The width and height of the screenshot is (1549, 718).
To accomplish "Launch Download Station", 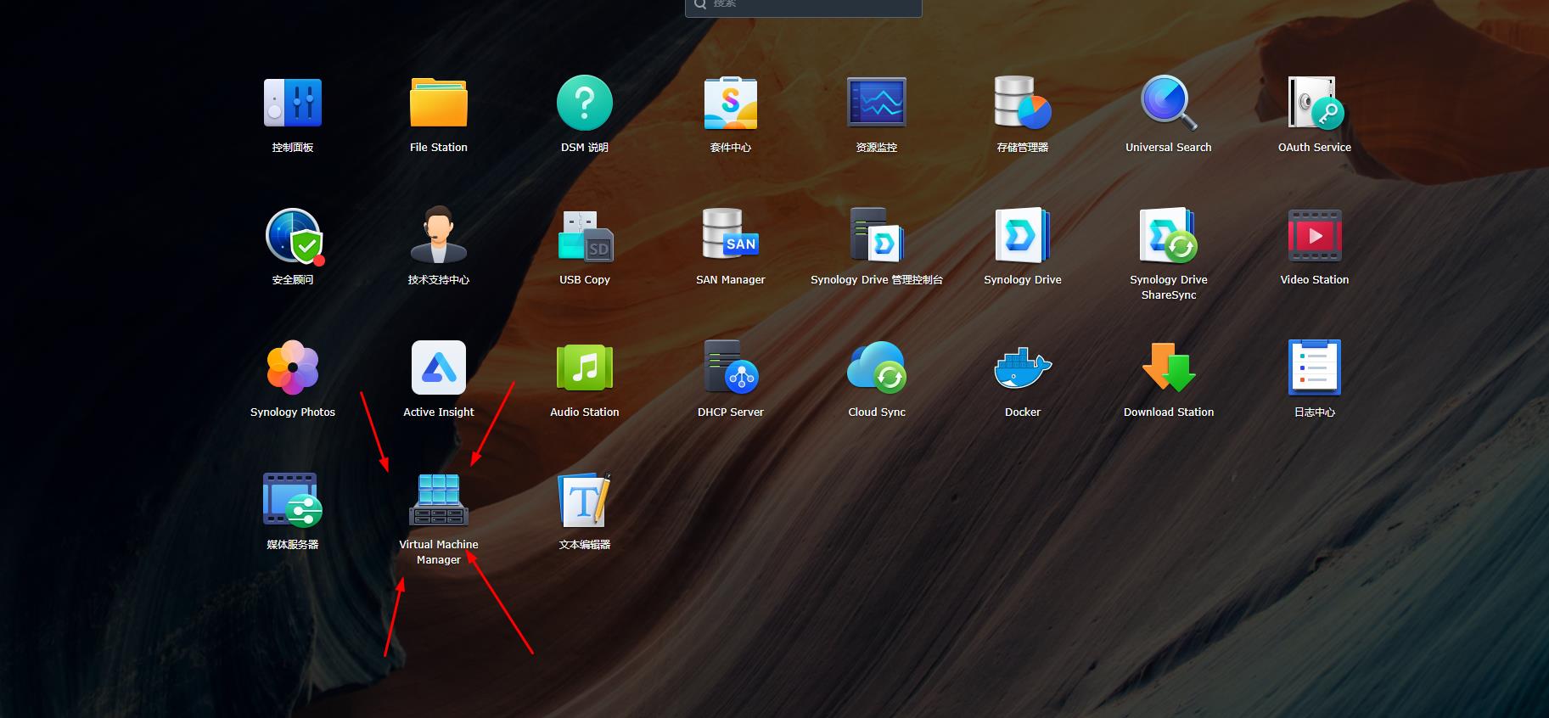I will pos(1168,368).
